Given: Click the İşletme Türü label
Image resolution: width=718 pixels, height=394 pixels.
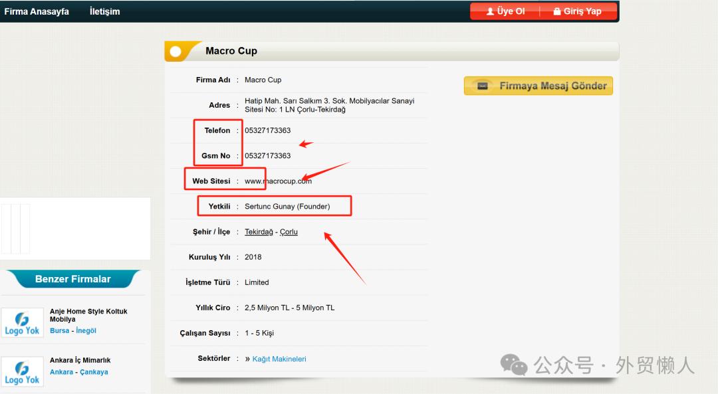Looking at the screenshot, I should [208, 282].
